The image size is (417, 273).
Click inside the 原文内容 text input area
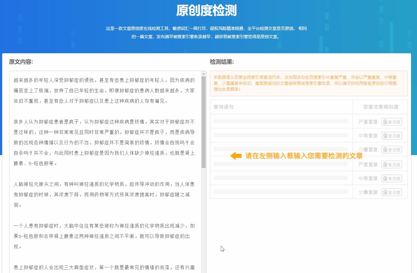(x=106, y=172)
